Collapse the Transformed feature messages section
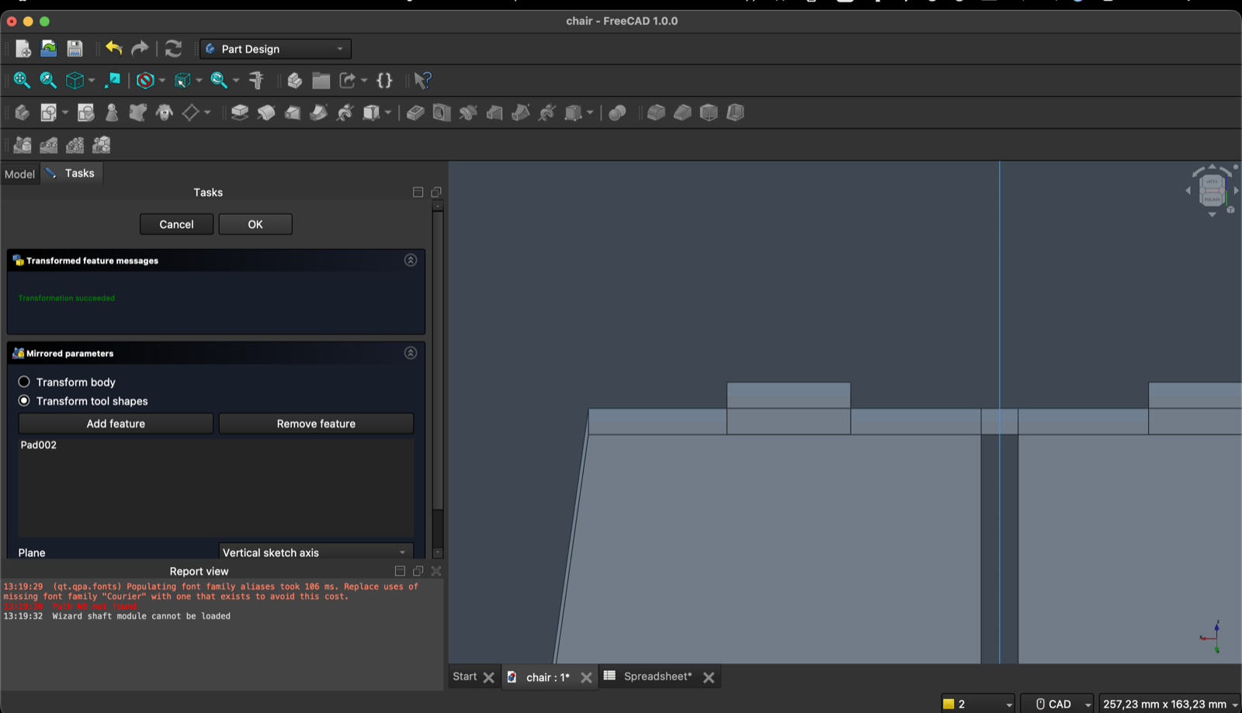 tap(411, 260)
